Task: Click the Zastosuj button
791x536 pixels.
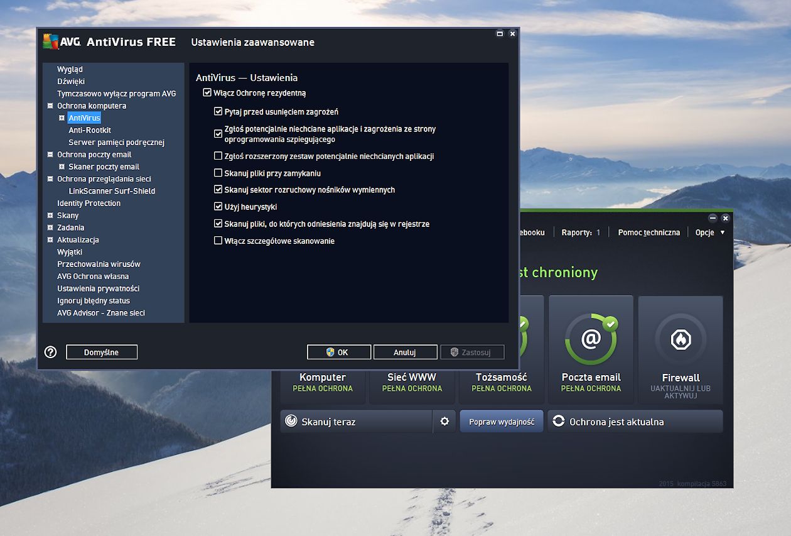Action: pos(472,352)
